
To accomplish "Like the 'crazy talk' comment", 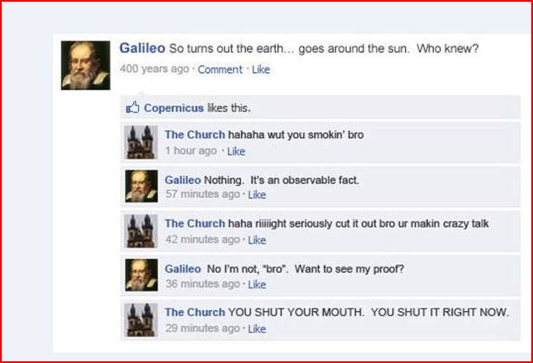I will coord(257,240).
